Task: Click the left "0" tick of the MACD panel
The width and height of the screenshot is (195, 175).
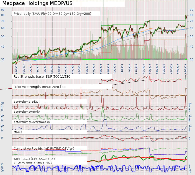Action: pyautogui.click(x=2, y=138)
